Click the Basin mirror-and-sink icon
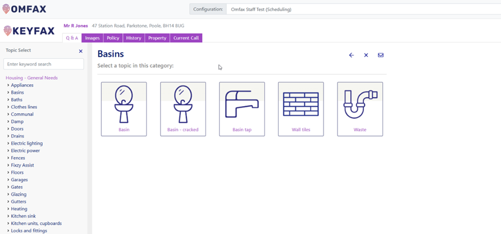Image resolution: width=501 pixels, height=234 pixels. click(x=124, y=104)
